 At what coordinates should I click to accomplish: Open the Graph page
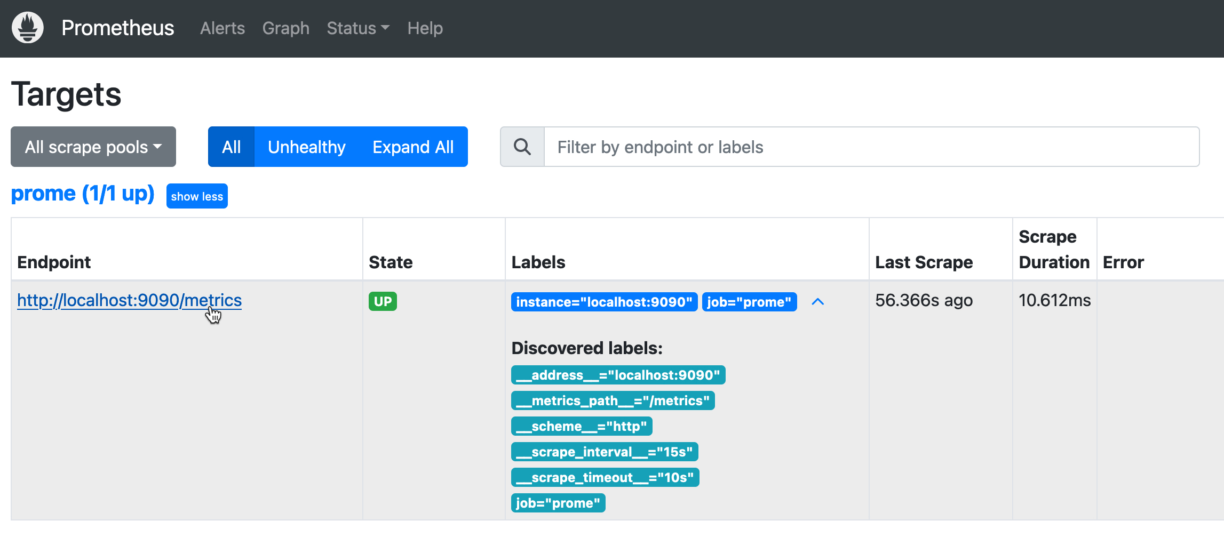coord(285,28)
